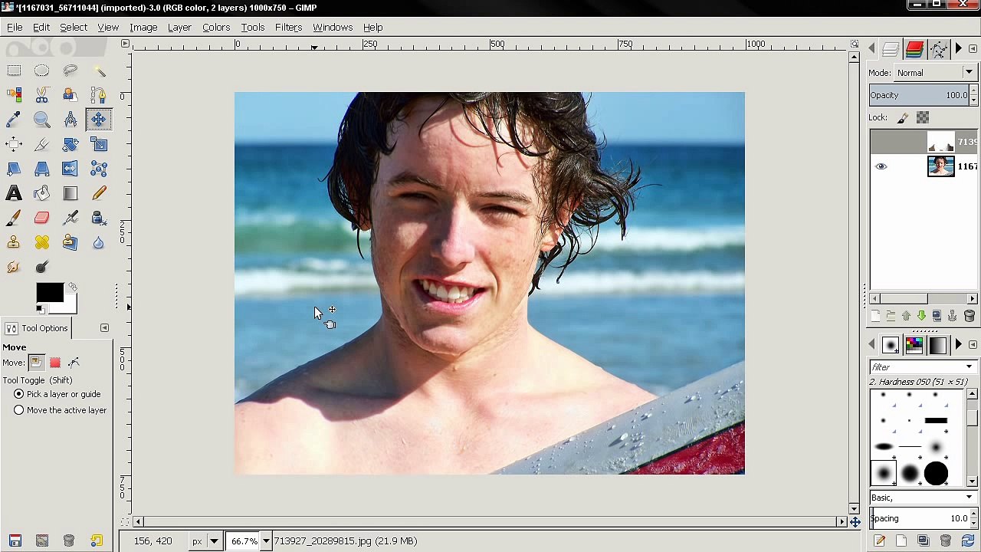Screen dimensions: 981x552
Task: Open Tool Options panel menu arrow
Action: point(105,328)
